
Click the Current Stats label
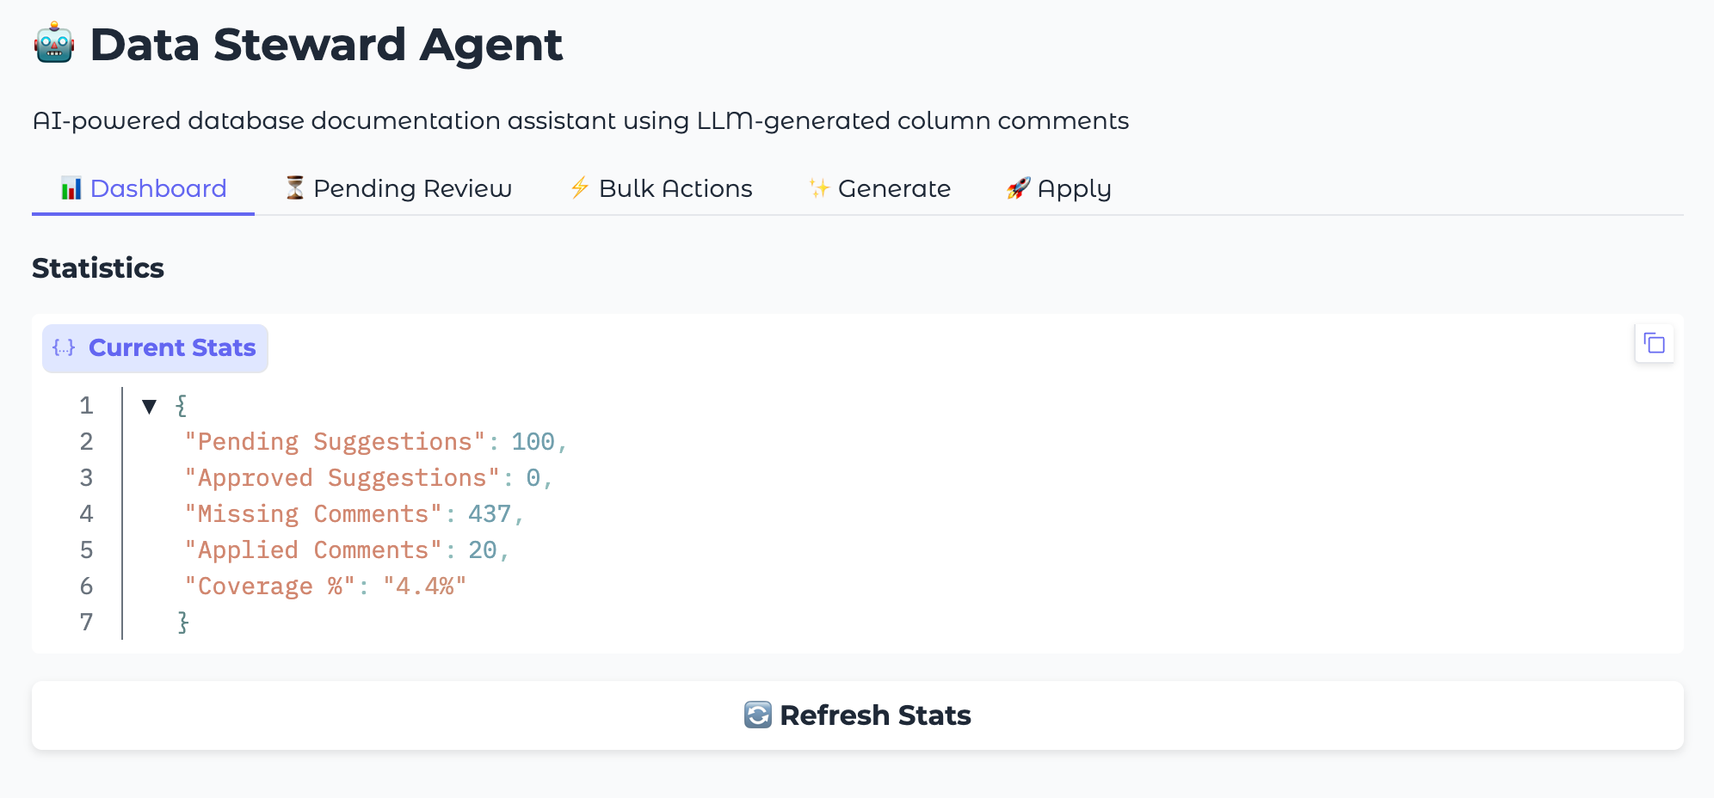172,347
